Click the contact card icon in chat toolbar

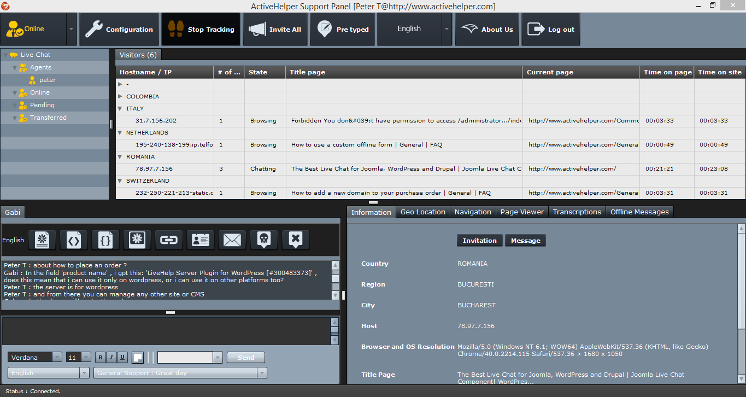pos(201,240)
